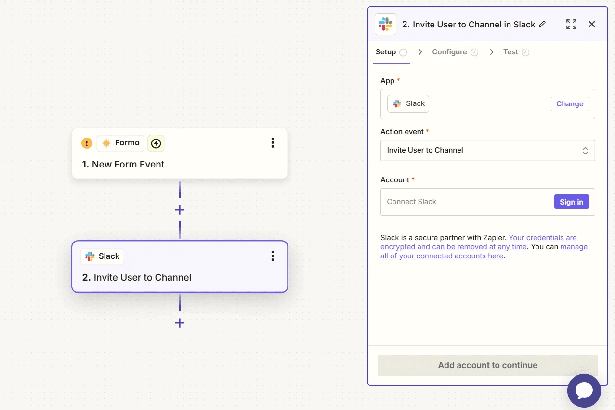Click the Test tab status icon
Screen dimensions: 615x410
tap(525, 52)
